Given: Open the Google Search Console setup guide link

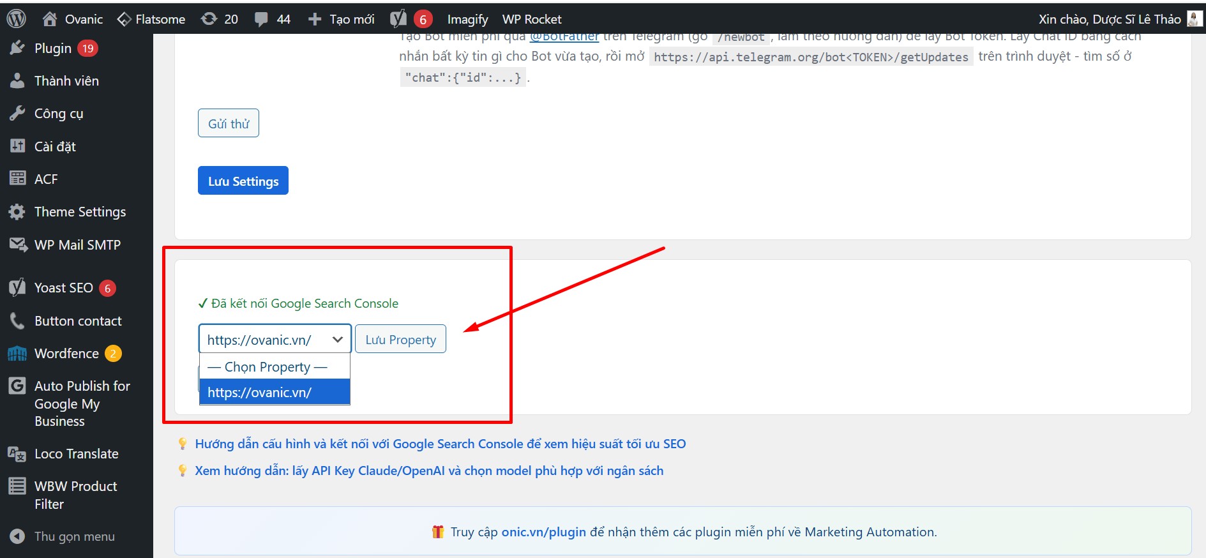Looking at the screenshot, I should pyautogui.click(x=441, y=444).
